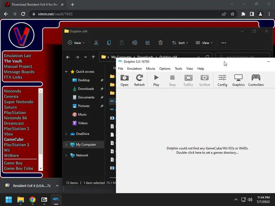Open recent locations chevron in File Explorer

click(85, 57)
